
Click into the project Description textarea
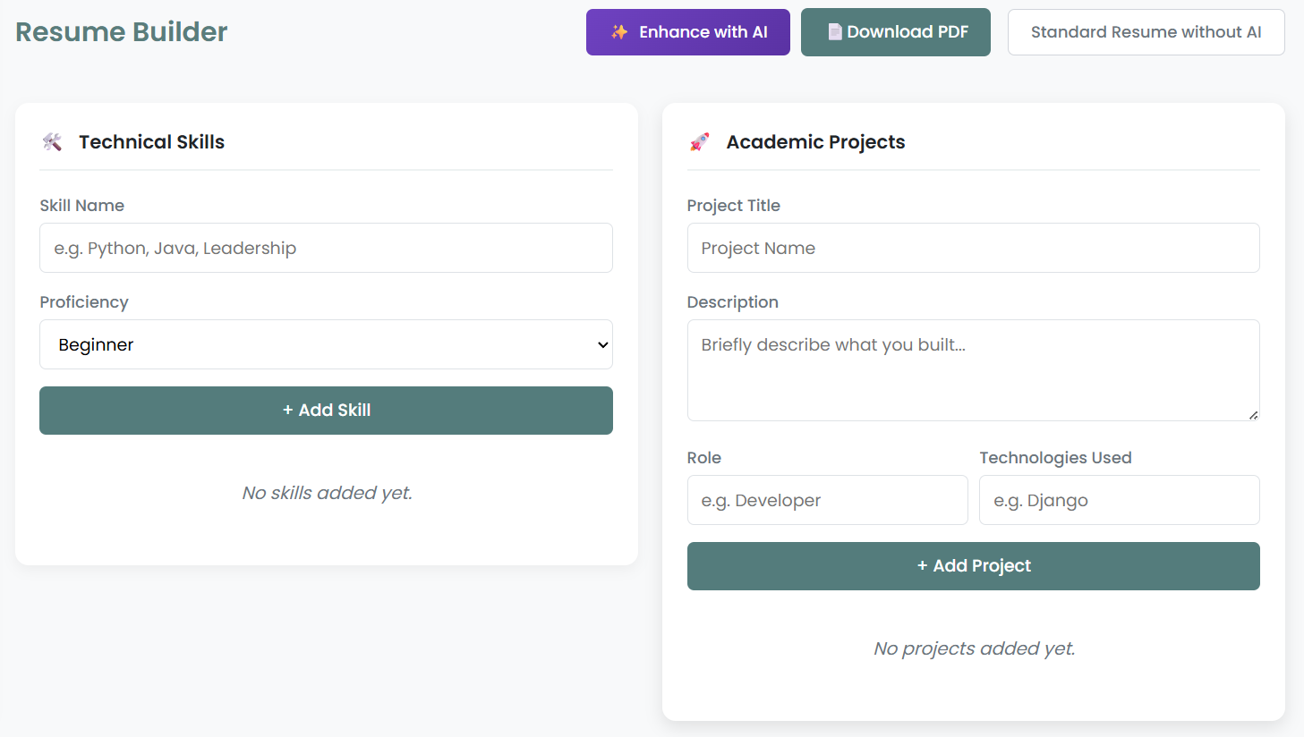973,369
